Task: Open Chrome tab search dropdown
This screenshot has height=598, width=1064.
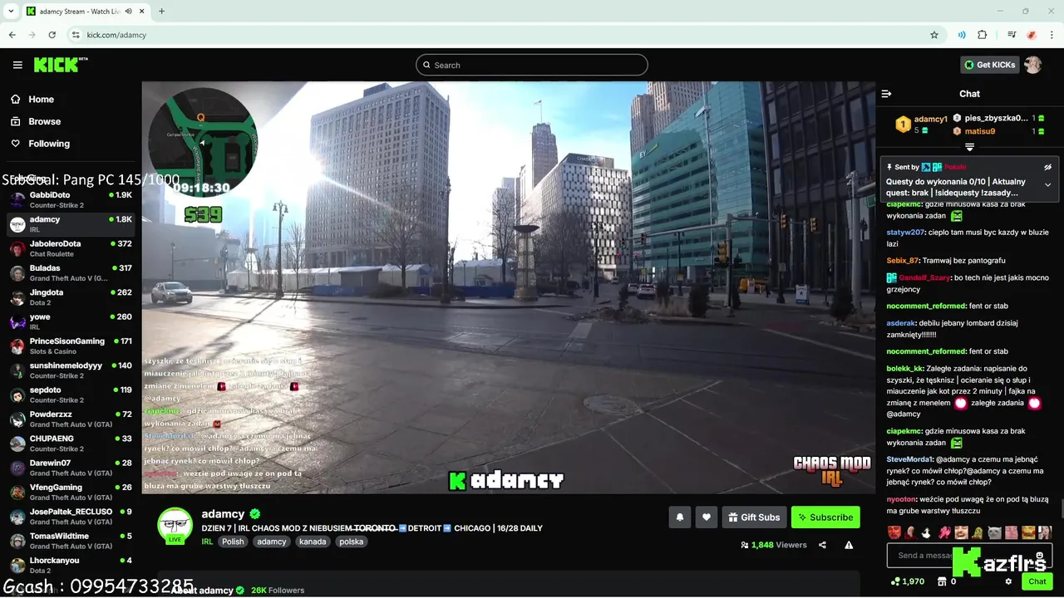Action: click(x=11, y=11)
